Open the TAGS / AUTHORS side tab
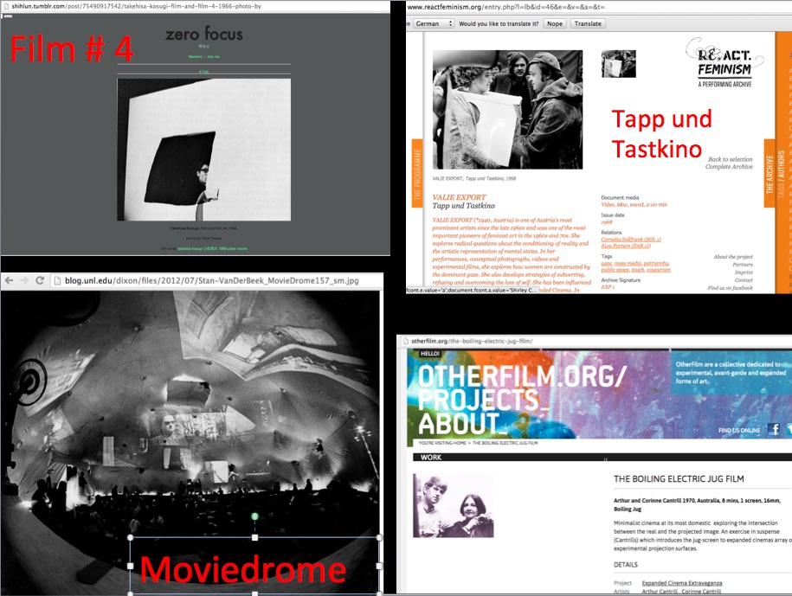This screenshot has width=792, height=596. 781,173
